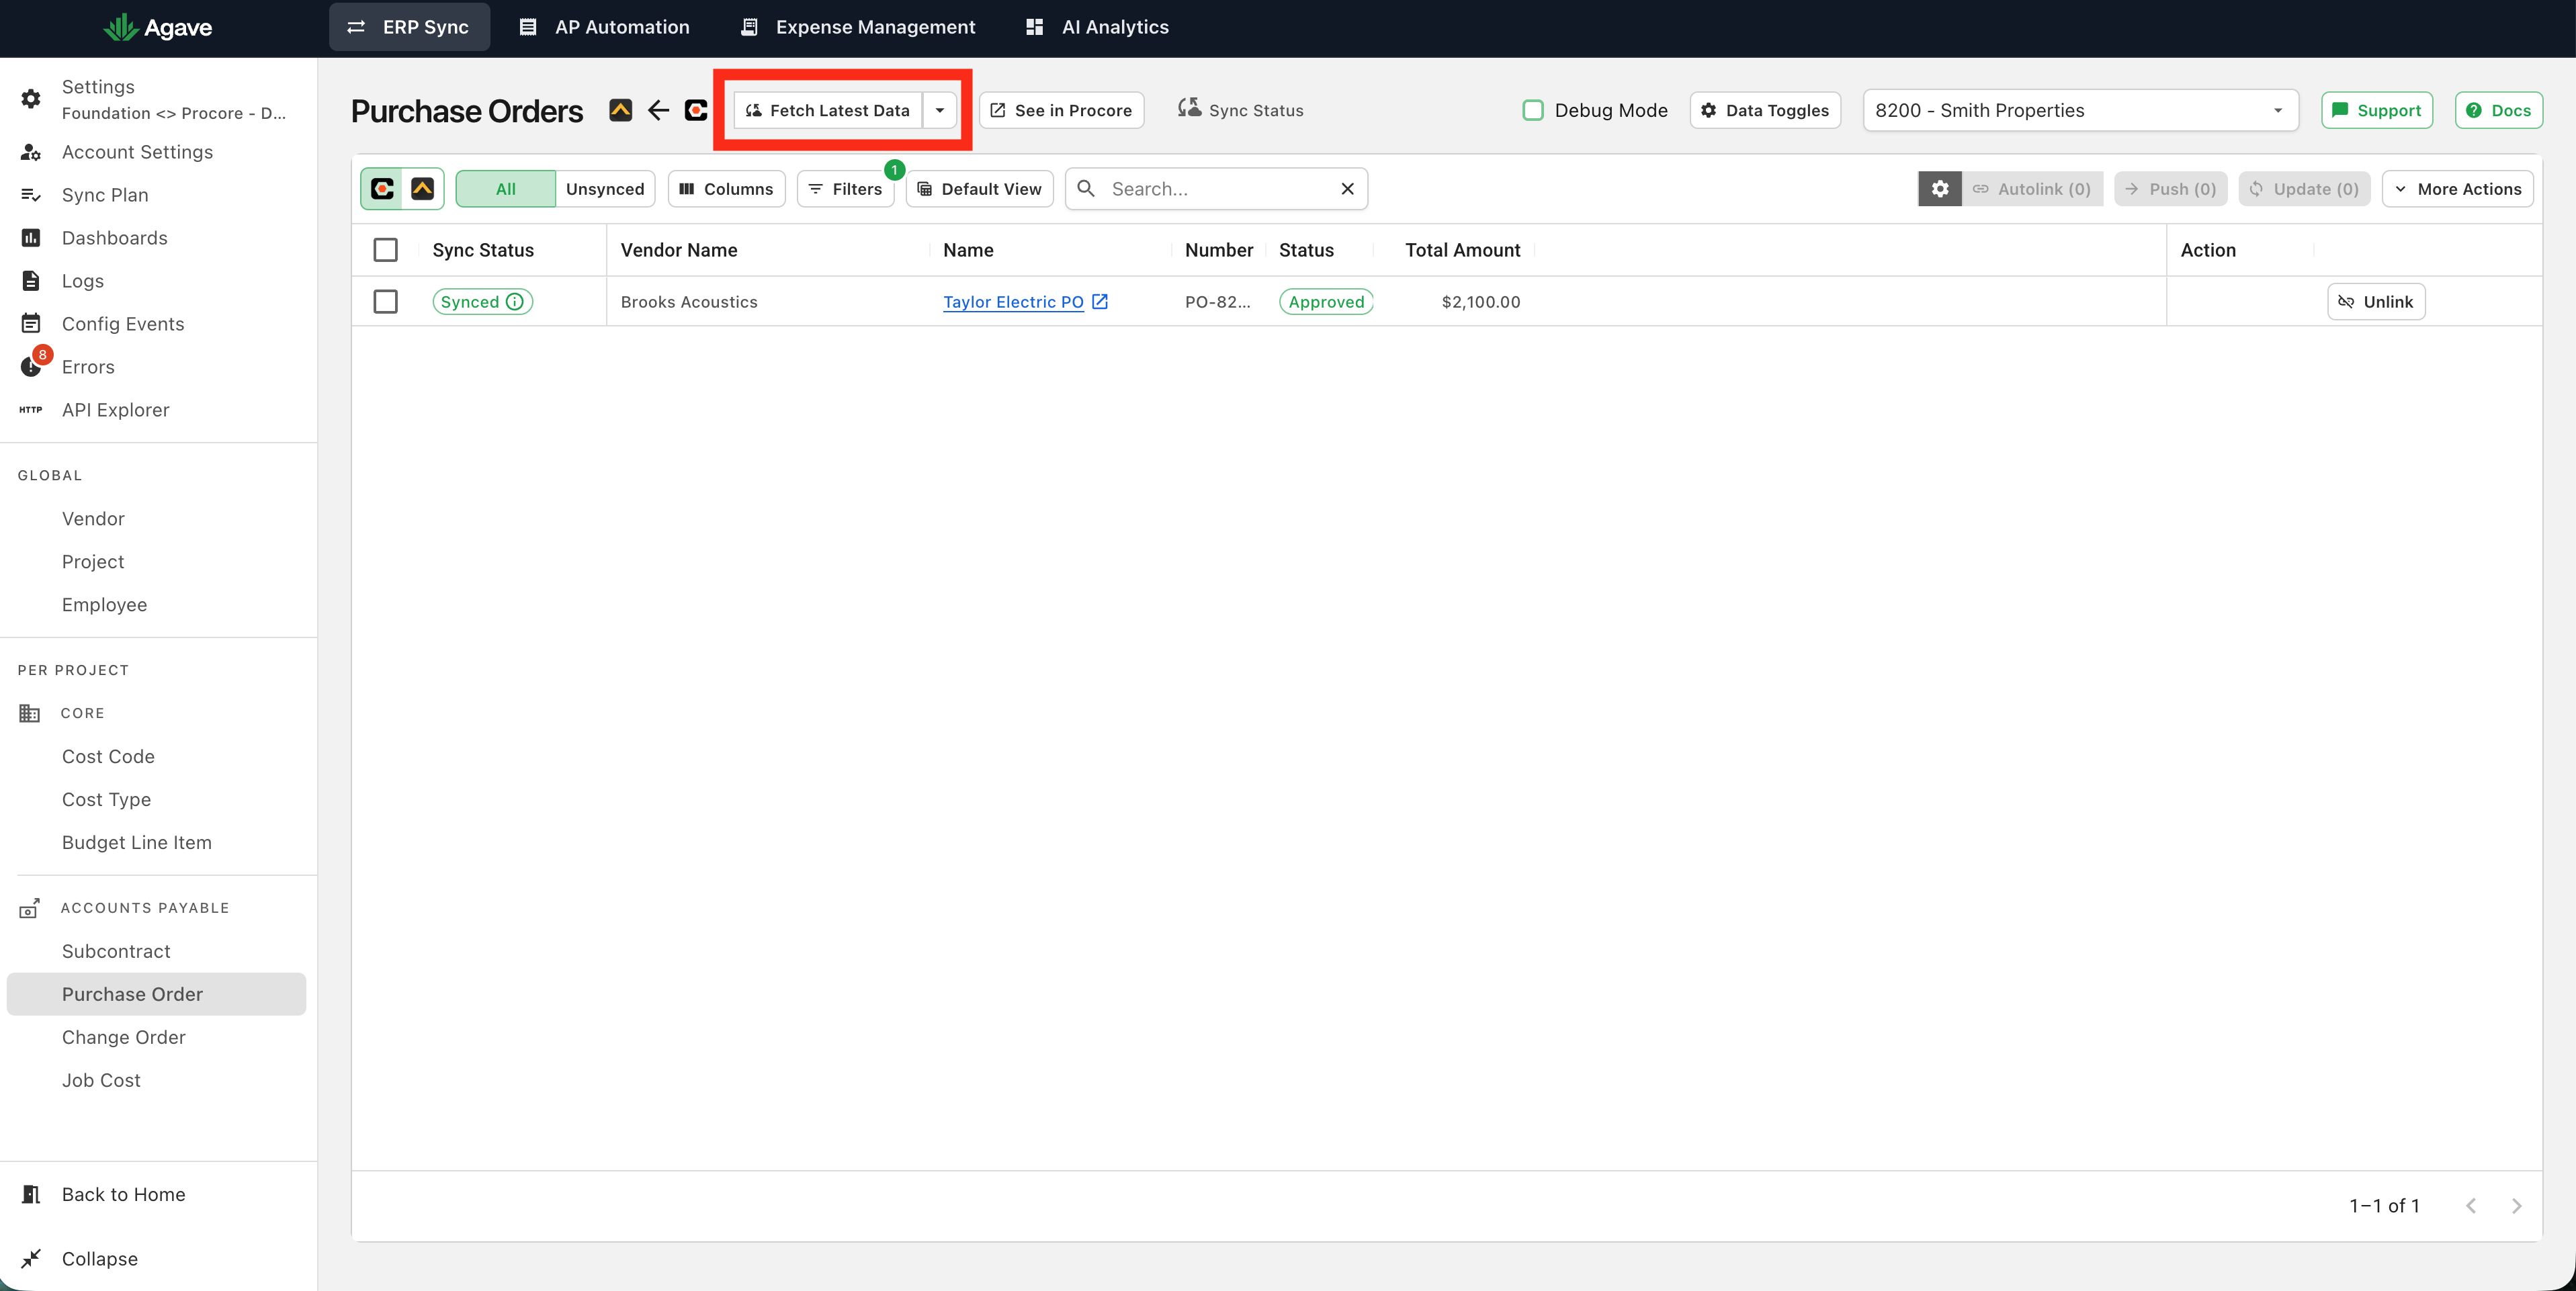
Task: Open API Explorer
Action: pos(115,410)
